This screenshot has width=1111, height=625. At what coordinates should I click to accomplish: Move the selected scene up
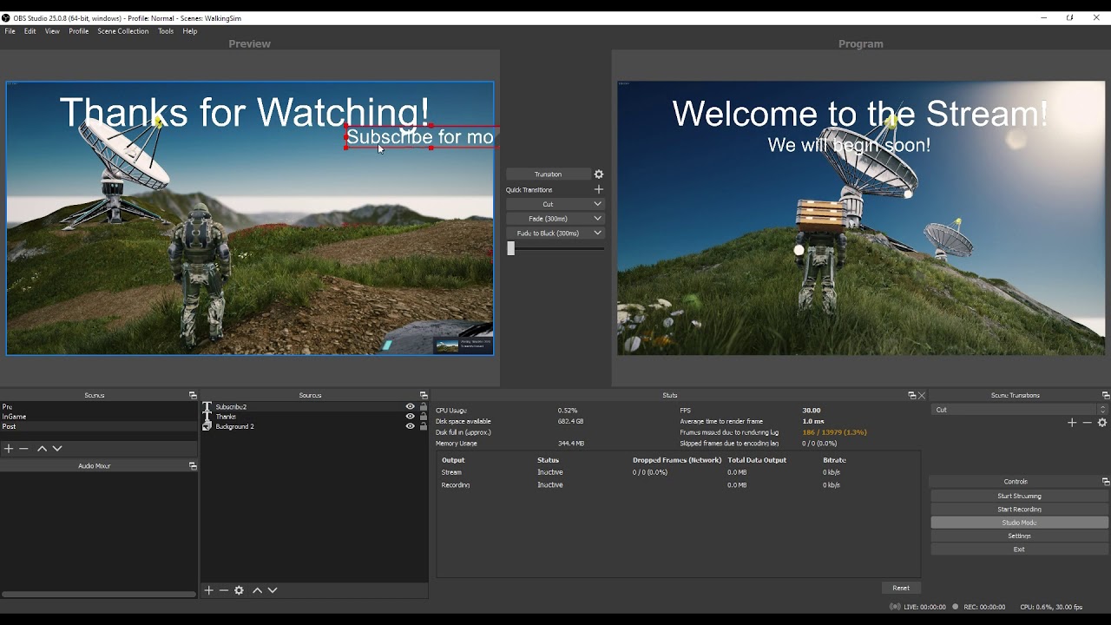(42, 449)
